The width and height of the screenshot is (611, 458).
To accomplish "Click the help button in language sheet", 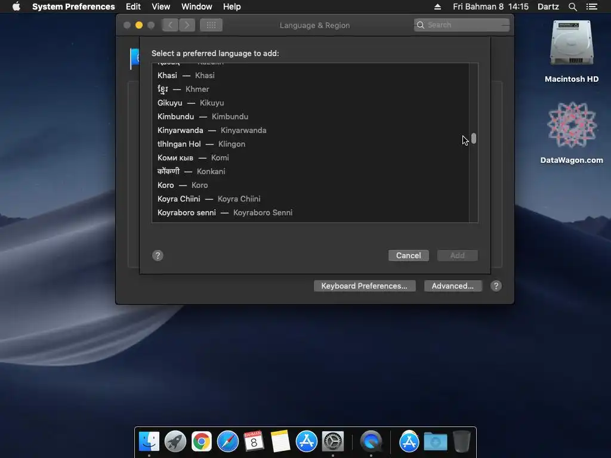I will (x=158, y=255).
